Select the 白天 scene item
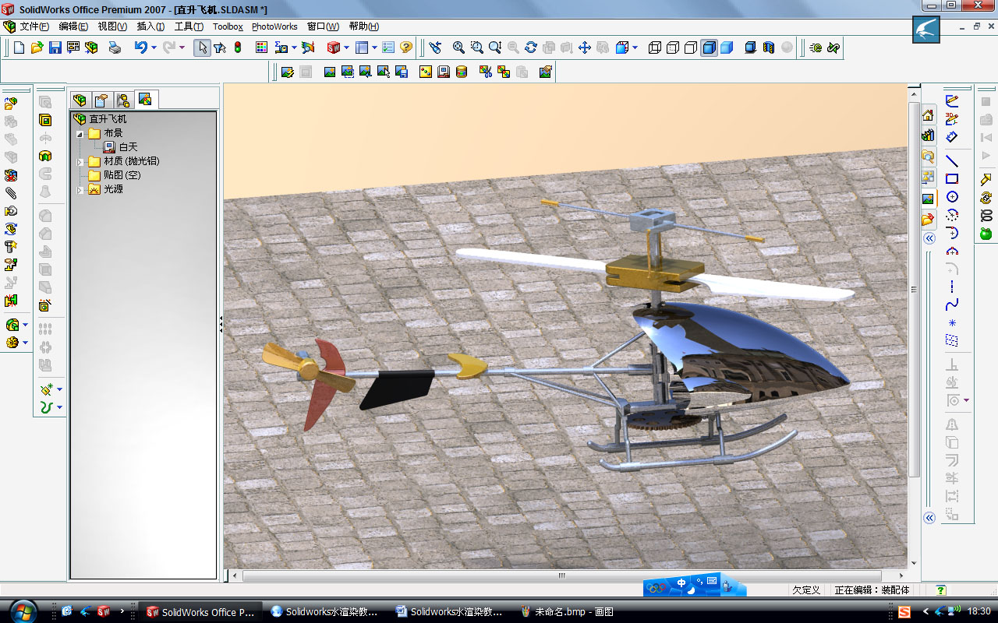998x623 pixels. [x=128, y=147]
